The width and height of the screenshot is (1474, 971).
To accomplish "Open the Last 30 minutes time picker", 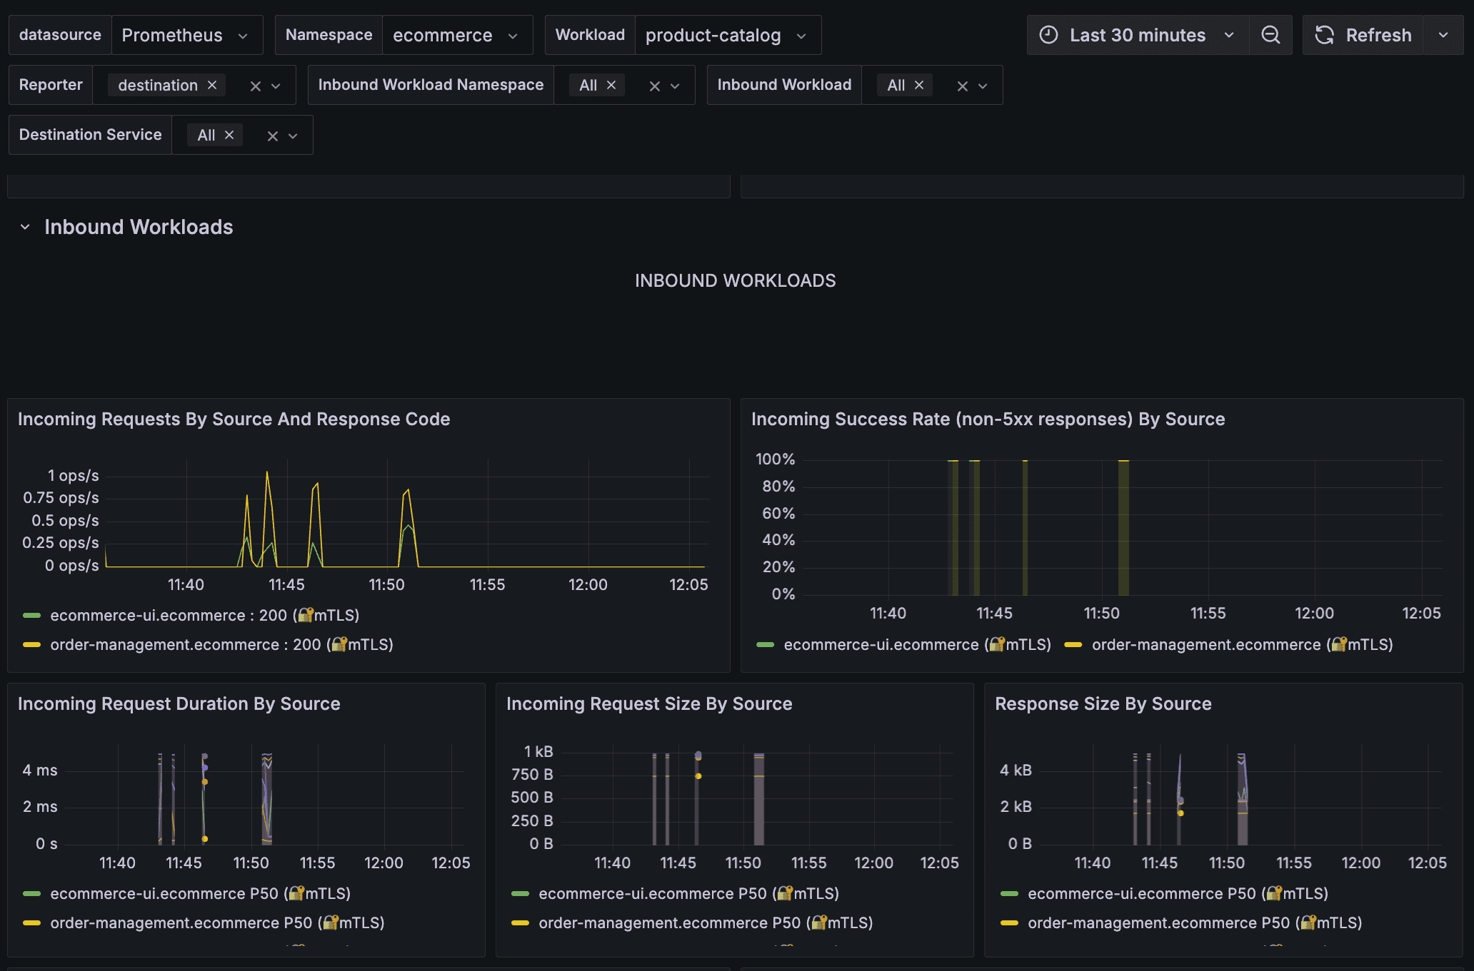I will (x=1138, y=35).
